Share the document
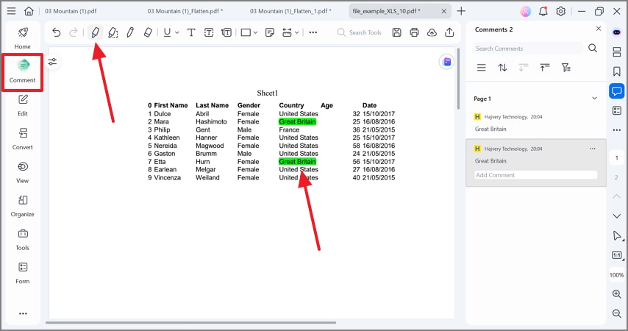Viewport: 628px width, 331px height. (x=449, y=32)
